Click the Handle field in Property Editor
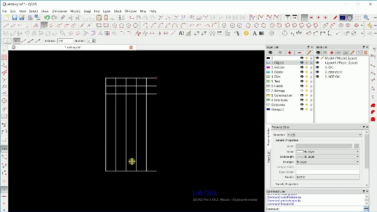The image size is (377, 212). (328, 177)
